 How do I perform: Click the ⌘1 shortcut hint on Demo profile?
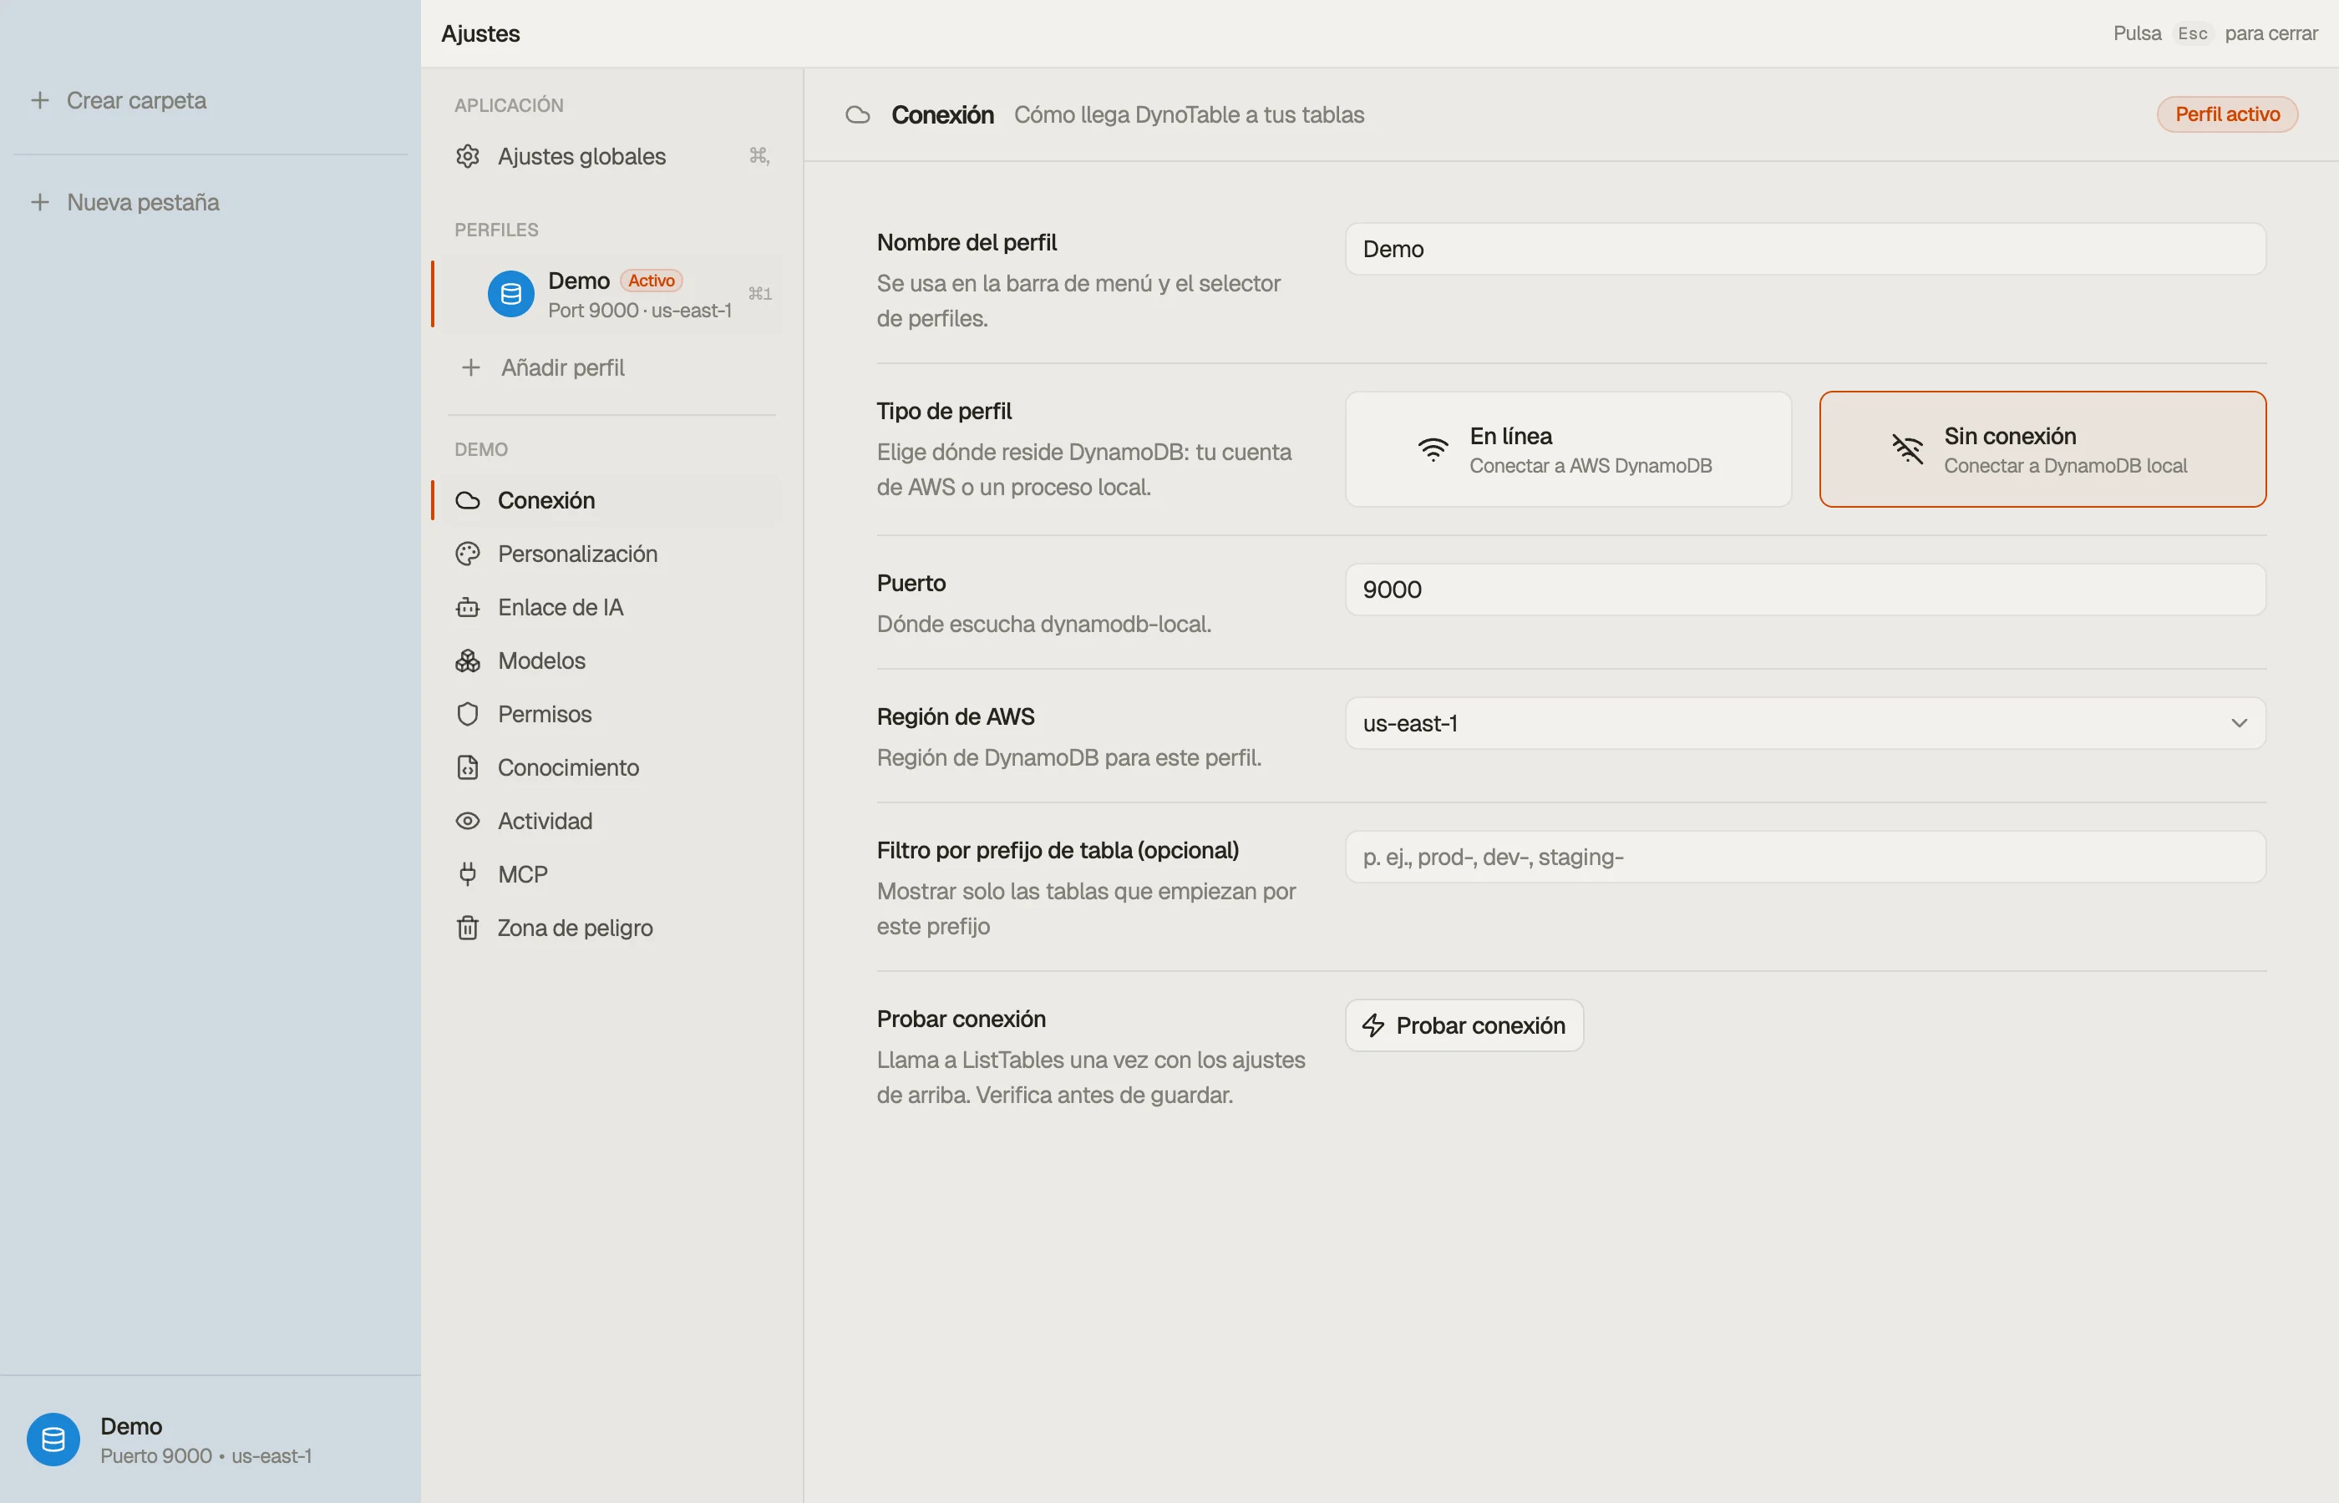[759, 294]
